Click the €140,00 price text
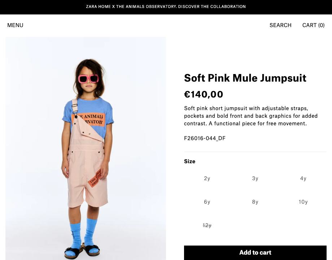The height and width of the screenshot is (260, 332). pyautogui.click(x=204, y=94)
